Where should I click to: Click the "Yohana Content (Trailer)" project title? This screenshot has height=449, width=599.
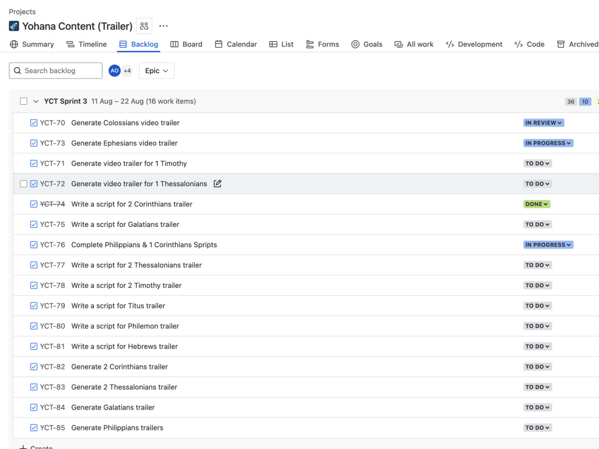(77, 26)
